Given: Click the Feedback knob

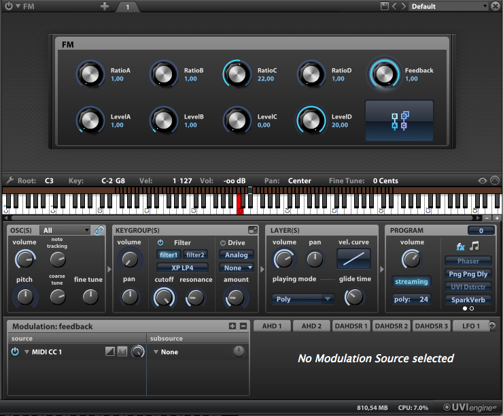Looking at the screenshot, I should pyautogui.click(x=384, y=74).
